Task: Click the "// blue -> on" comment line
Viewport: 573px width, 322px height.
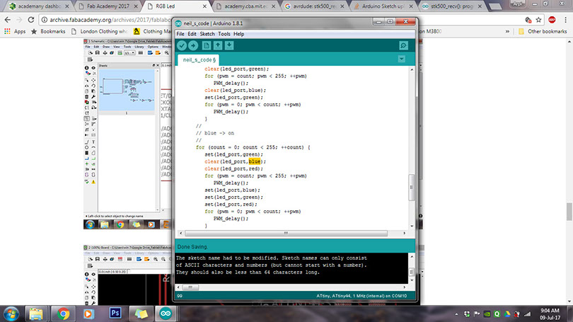Action: (x=215, y=133)
